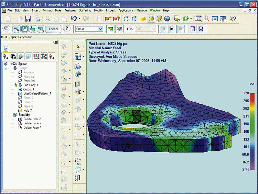Open the Surfacing menu
Viewport: 258px width, 194px height.
pyautogui.click(x=85, y=10)
